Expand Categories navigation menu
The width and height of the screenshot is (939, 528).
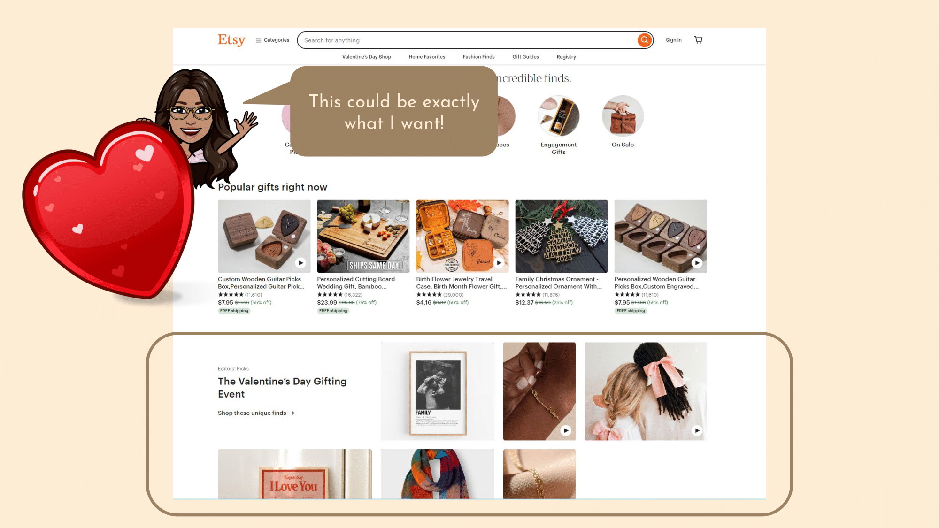coord(271,40)
